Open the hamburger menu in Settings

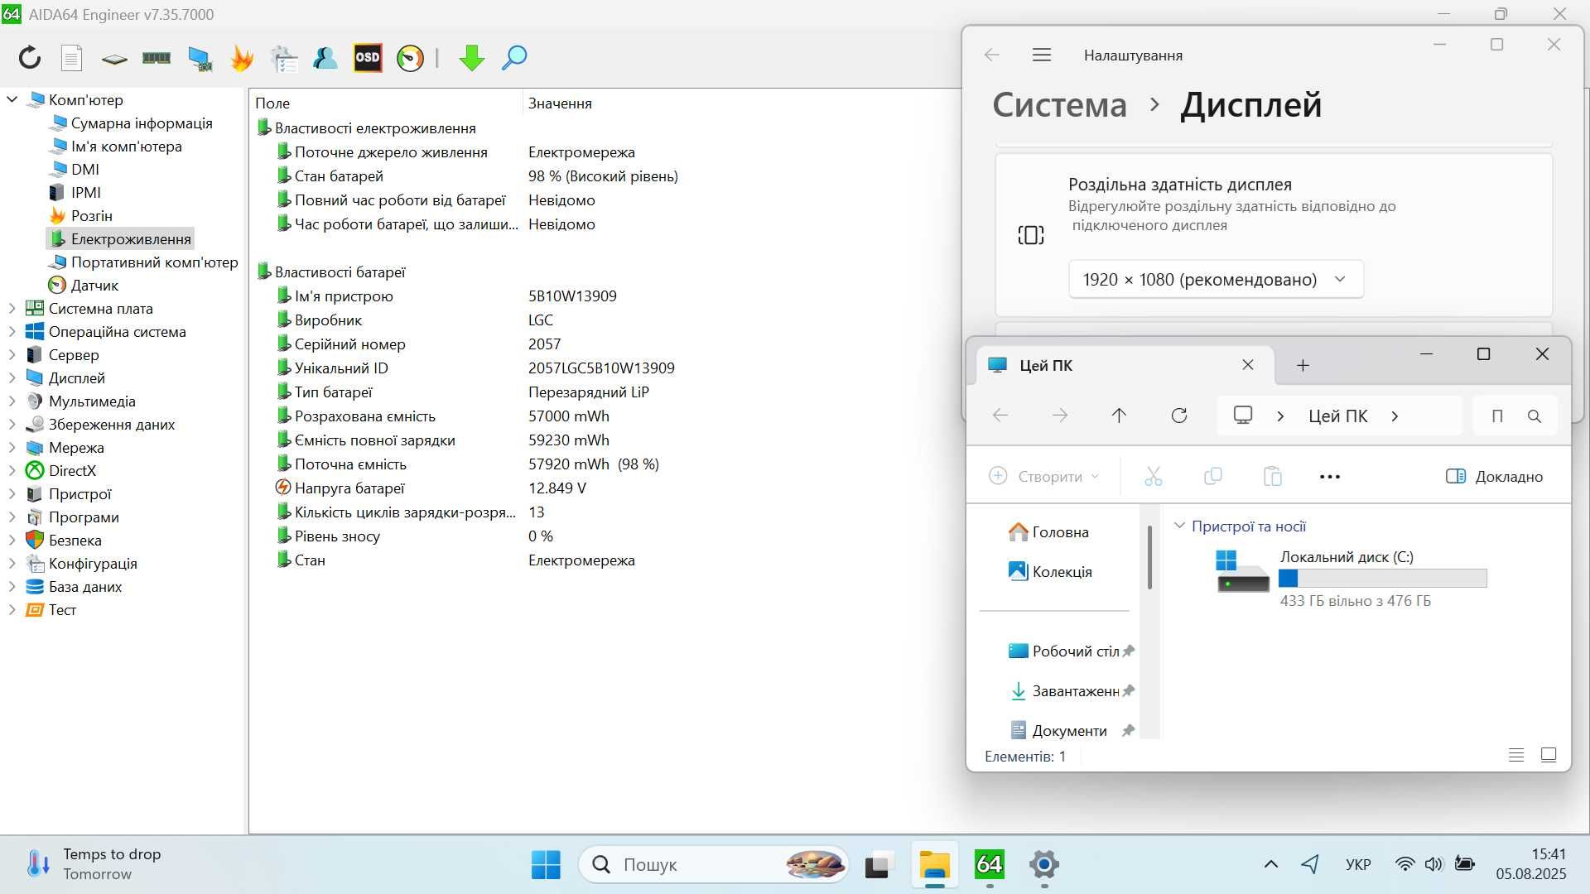(x=1042, y=55)
